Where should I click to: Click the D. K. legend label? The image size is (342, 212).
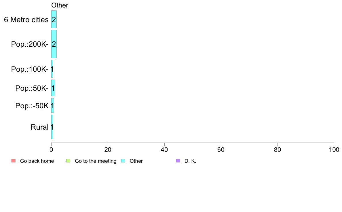click(x=190, y=161)
